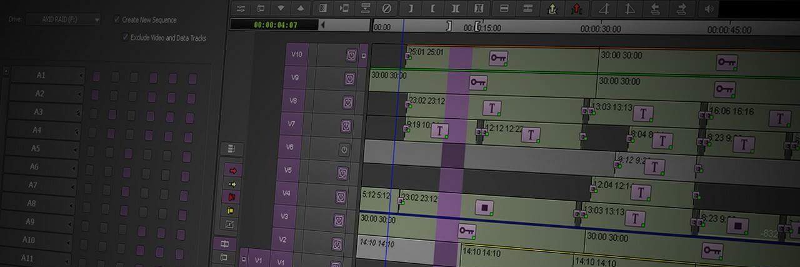Click the Mark Out bracket toolbar button

433,8
